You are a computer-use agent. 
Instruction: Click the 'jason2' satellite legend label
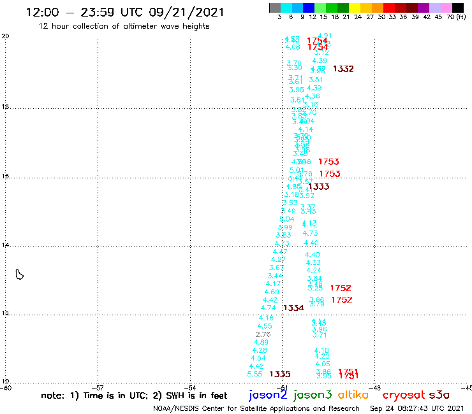coord(268,395)
